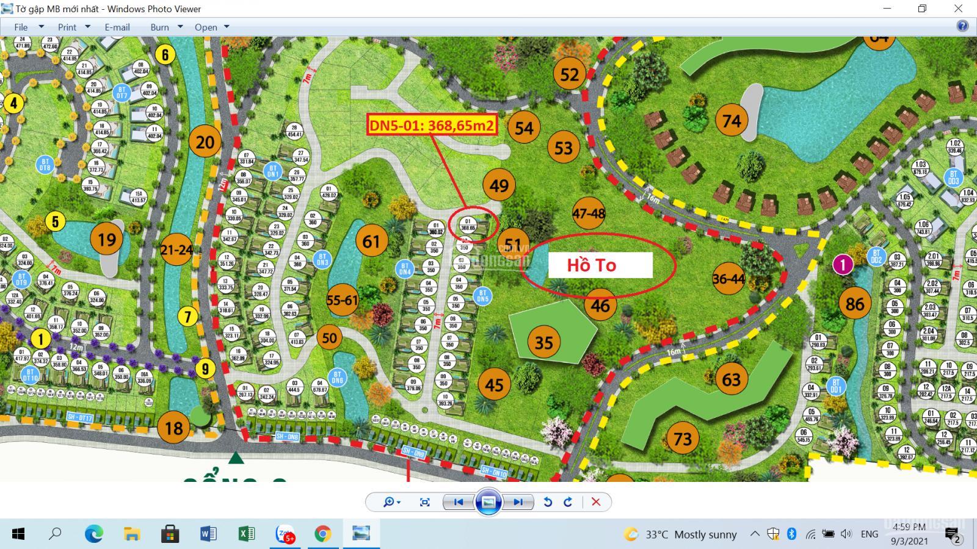Click the fit to window icon
977x549 pixels.
point(424,502)
